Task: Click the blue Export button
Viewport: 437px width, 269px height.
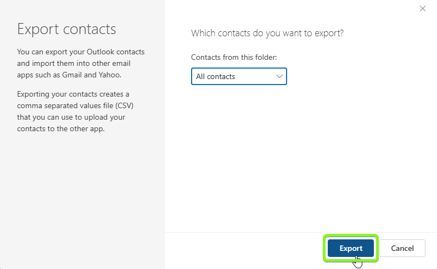Action: pos(351,248)
